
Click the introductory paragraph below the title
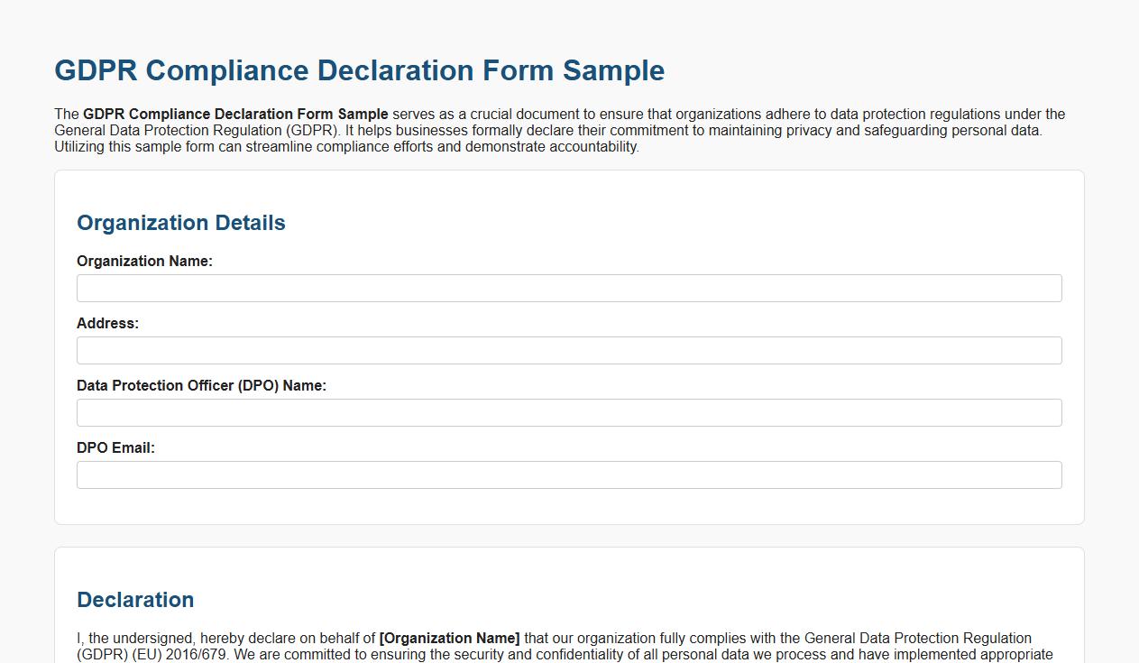point(559,130)
